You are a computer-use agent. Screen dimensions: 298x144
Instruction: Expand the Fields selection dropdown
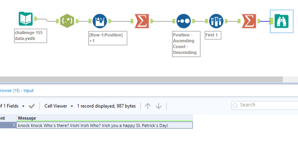coord(23,106)
